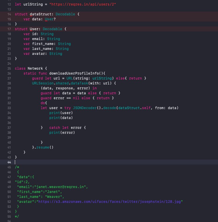This screenshot has height=222, width=218.
Task: Click 'urlString' variable on line 27
Action: click(102, 78)
